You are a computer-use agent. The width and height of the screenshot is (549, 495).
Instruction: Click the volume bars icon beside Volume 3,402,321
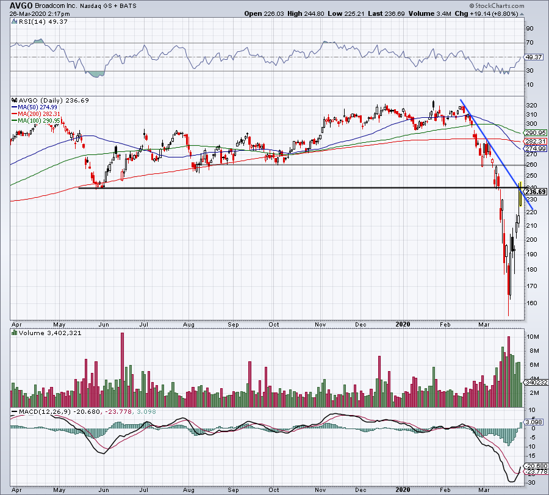(x=15, y=333)
